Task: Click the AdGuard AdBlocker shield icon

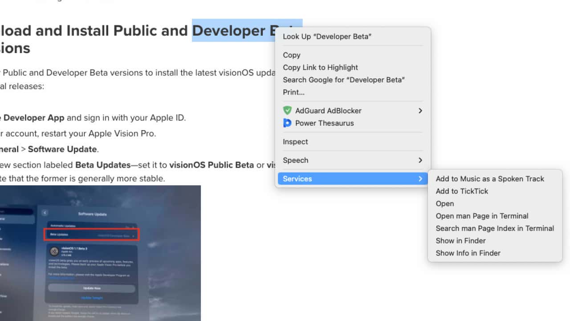Action: point(288,111)
